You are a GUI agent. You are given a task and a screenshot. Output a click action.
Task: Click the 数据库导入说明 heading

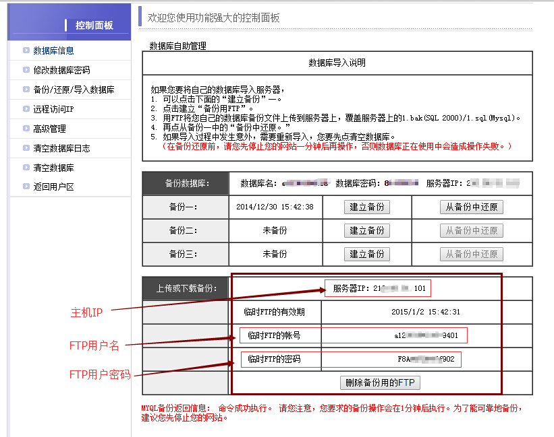click(337, 63)
